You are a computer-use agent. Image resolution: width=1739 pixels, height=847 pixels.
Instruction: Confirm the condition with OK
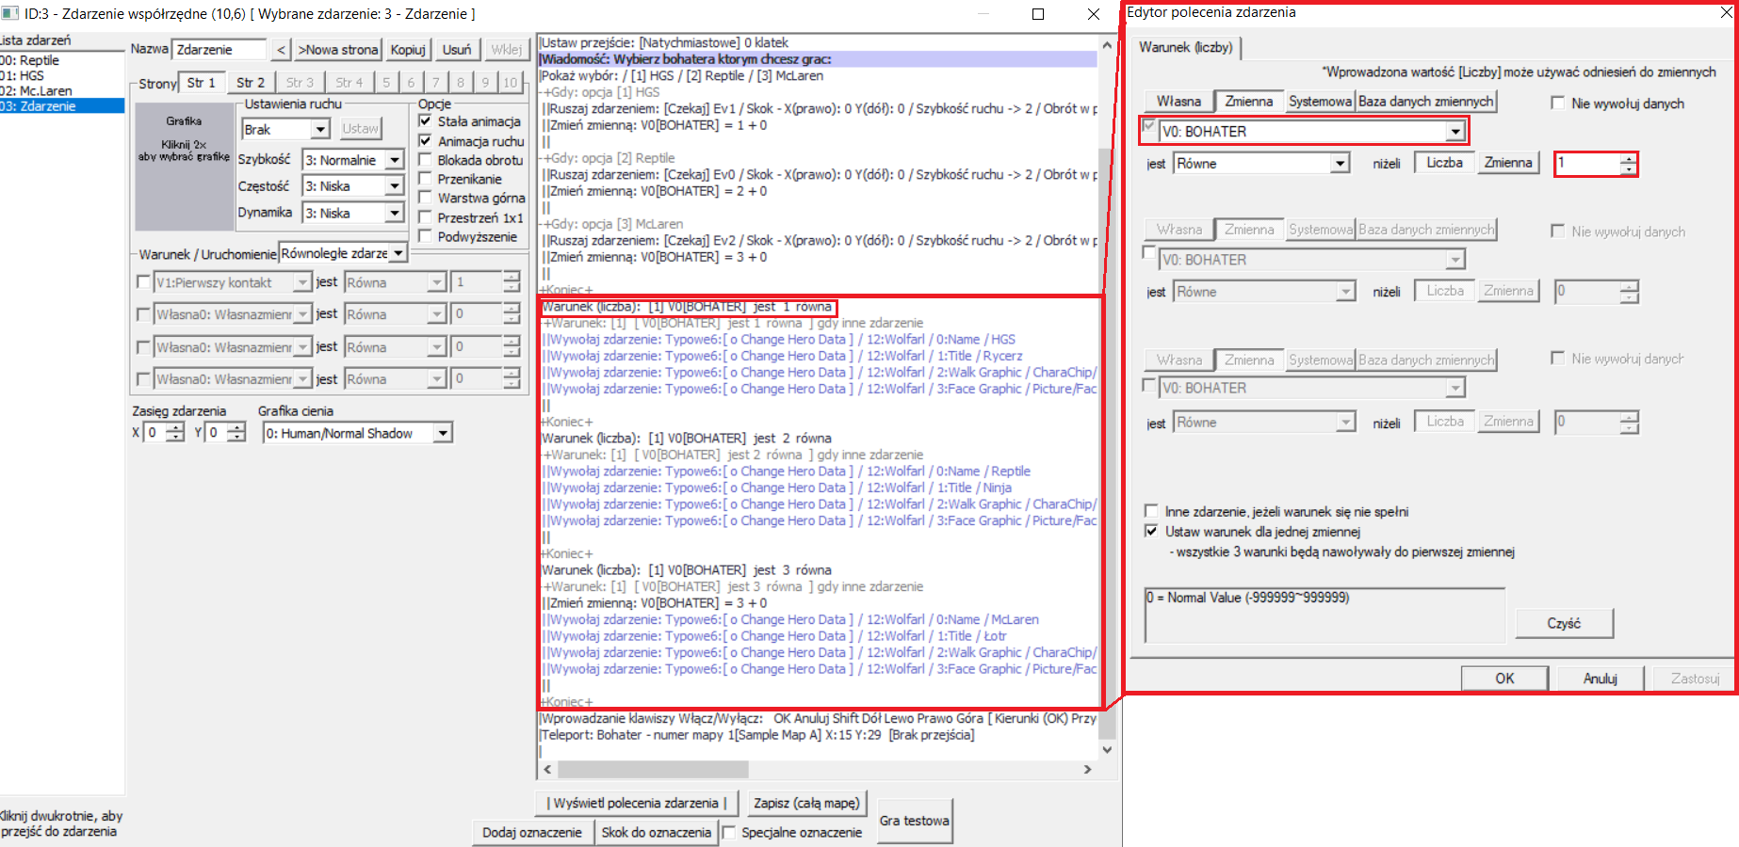click(x=1503, y=678)
